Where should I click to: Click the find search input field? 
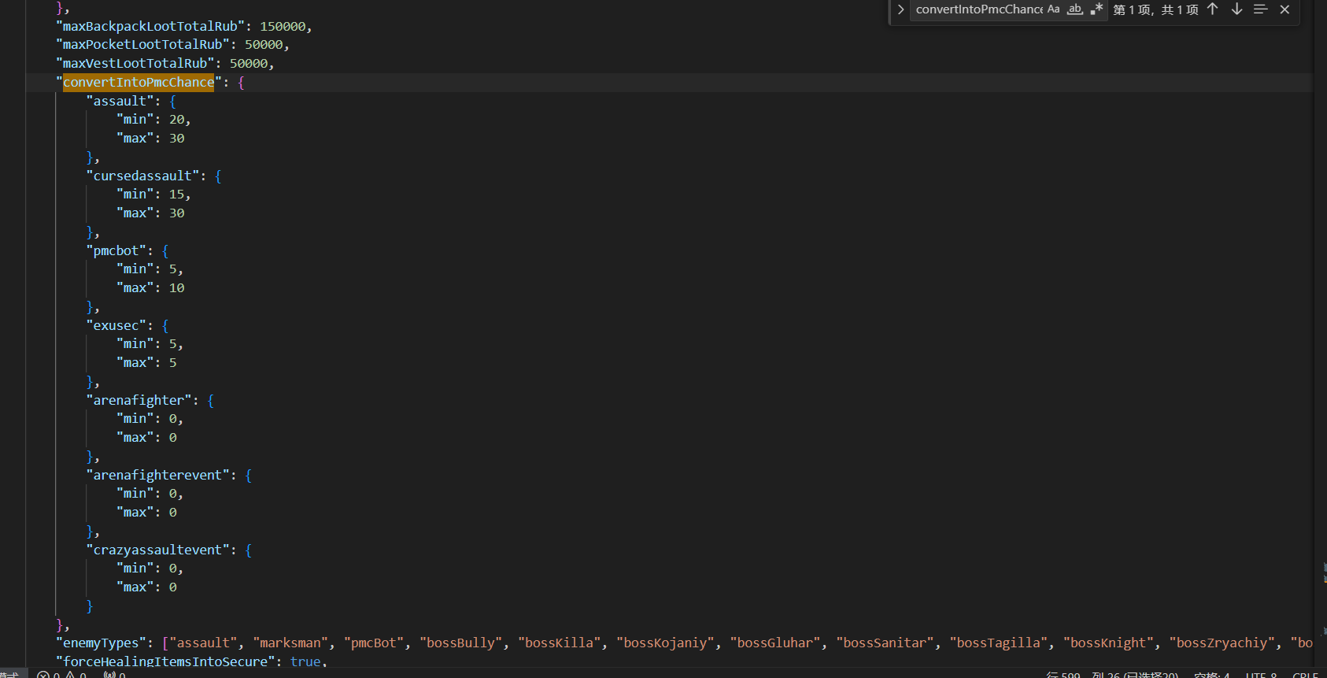point(978,9)
